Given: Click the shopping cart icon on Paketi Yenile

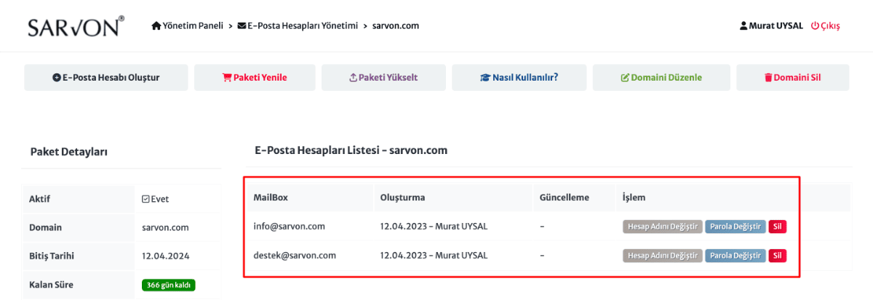Looking at the screenshot, I should point(226,78).
